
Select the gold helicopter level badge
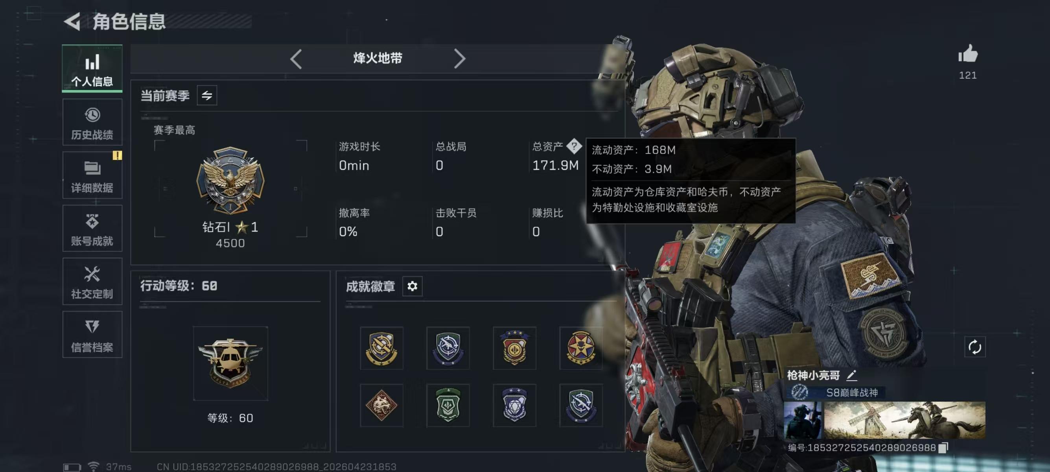(230, 363)
